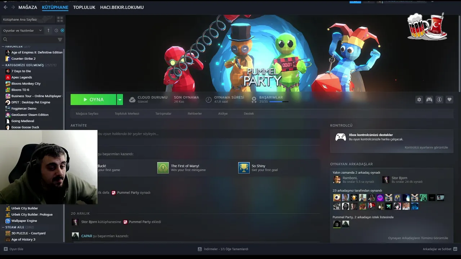Toggle the ready-to-play filter
461x259 pixels.
pos(62,31)
